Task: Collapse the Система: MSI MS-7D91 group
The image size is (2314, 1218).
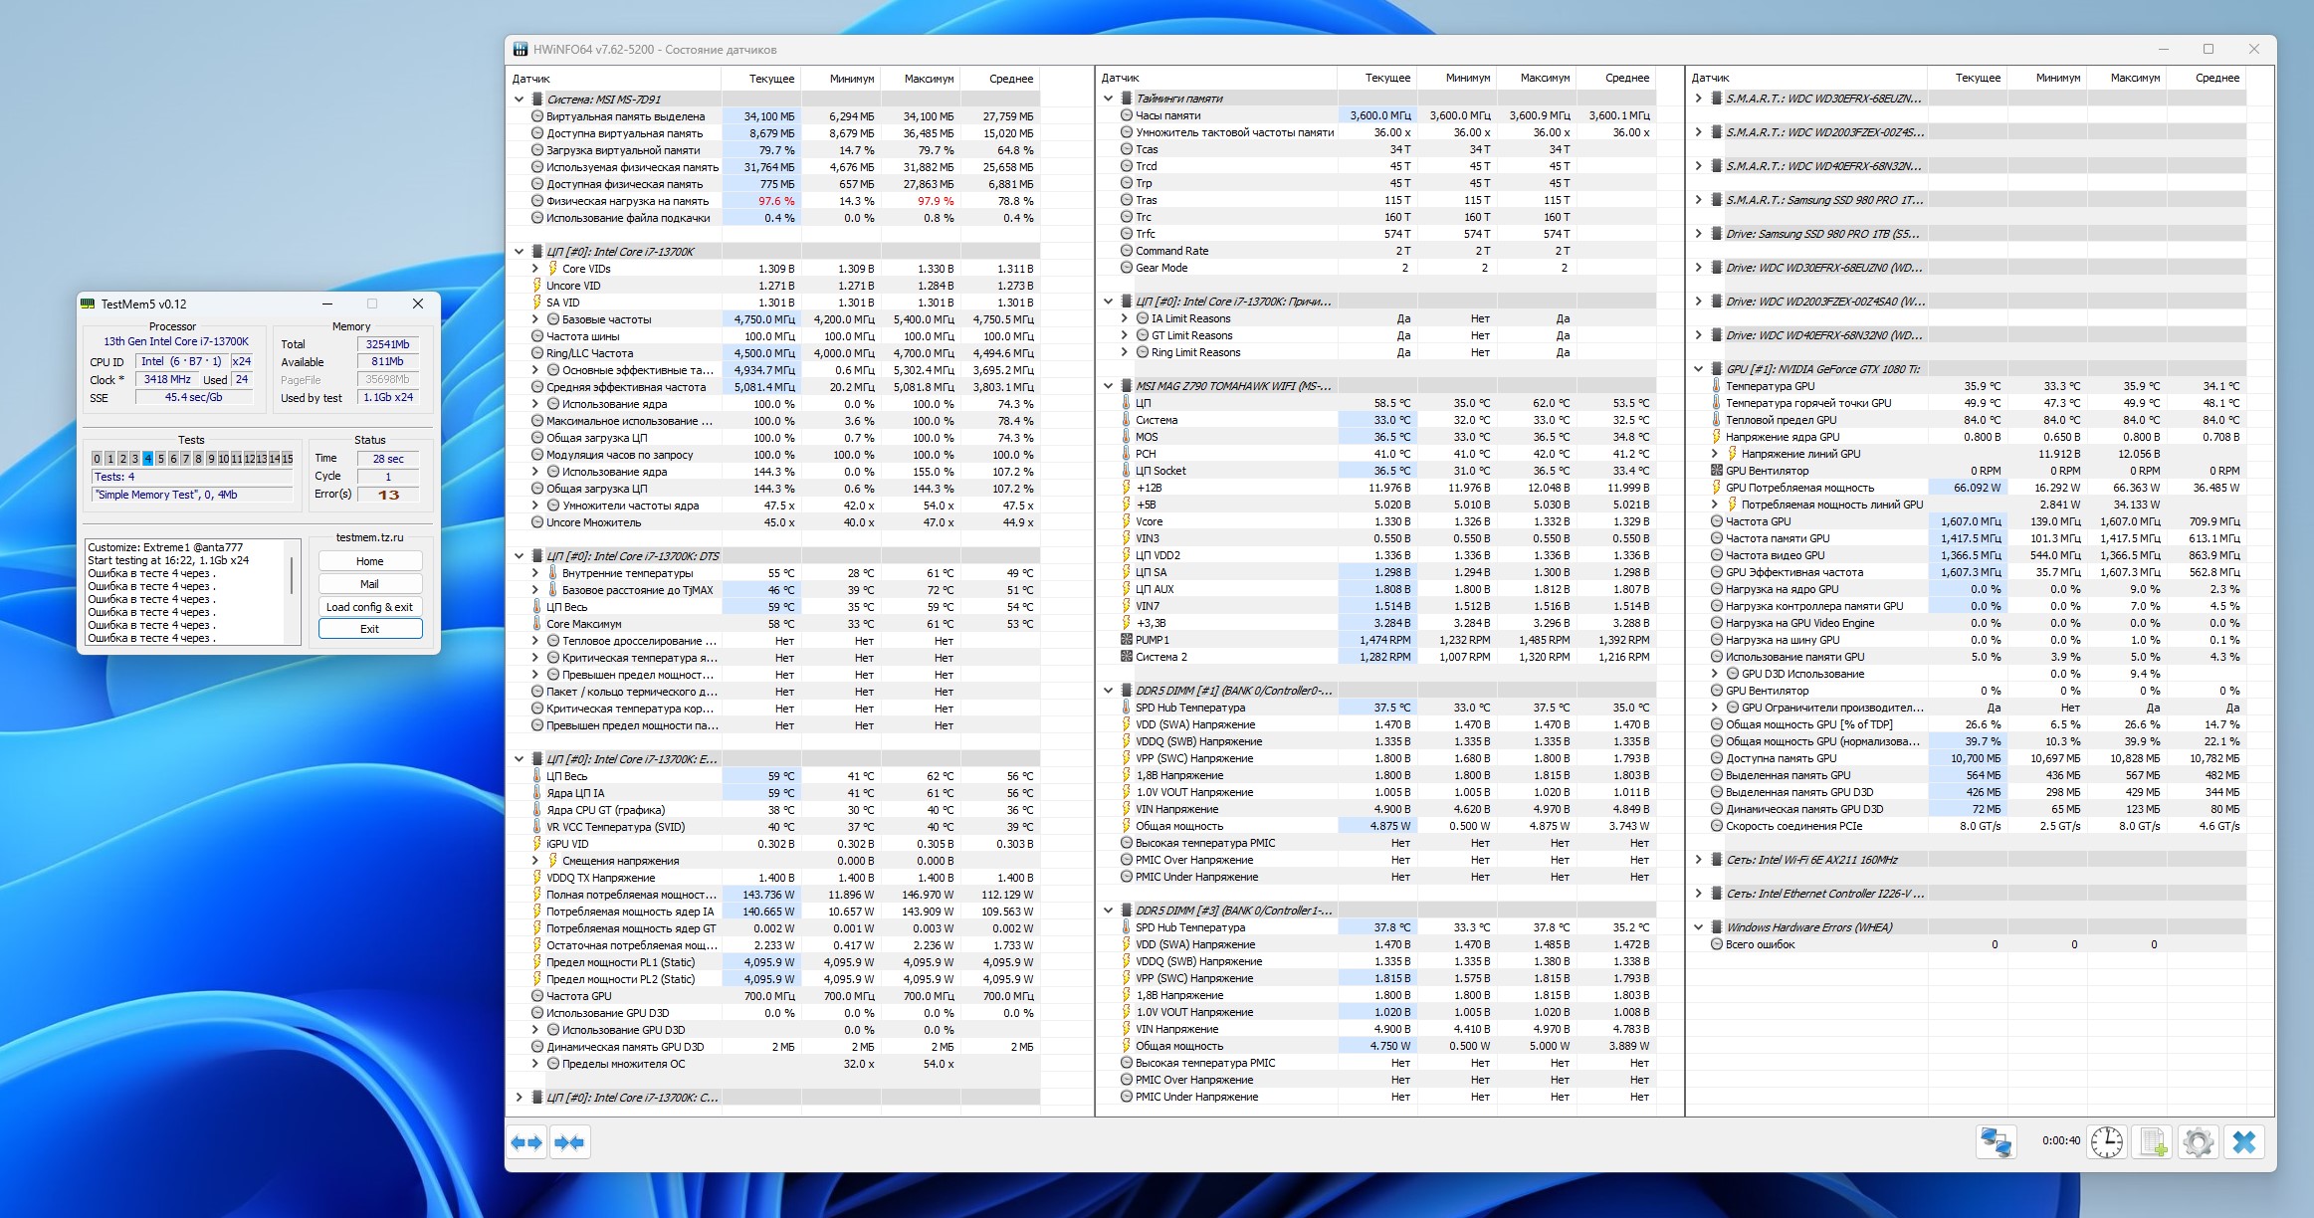Action: click(519, 100)
